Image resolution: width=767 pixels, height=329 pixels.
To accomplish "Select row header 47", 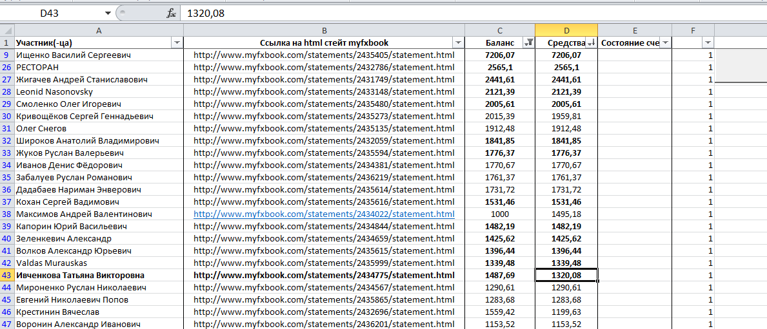I will click(7, 324).
